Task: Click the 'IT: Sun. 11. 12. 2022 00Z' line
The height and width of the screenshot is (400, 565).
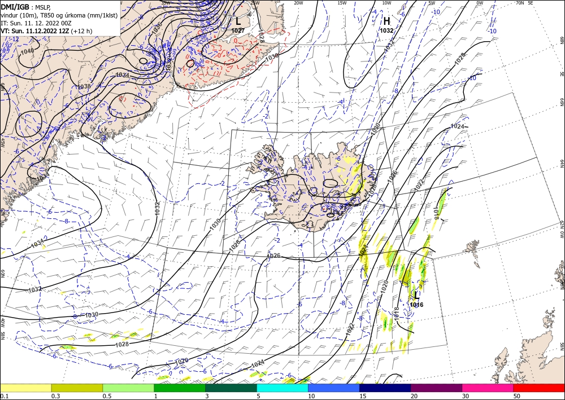Action: tap(36, 23)
